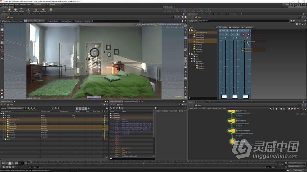Open the Windows menu
The image size is (307, 172).
coord(23,4)
